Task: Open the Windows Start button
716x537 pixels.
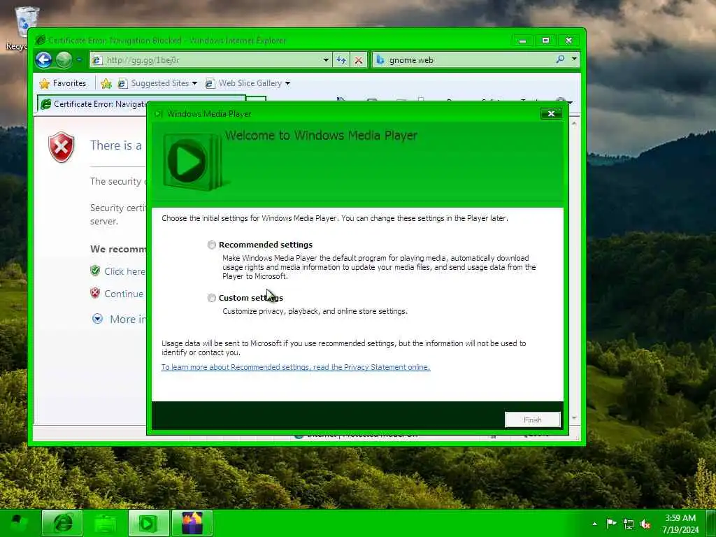Action: pos(18,523)
